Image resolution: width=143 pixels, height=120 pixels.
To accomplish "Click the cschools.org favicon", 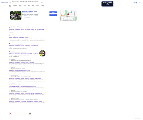I will (x=10, y=60).
